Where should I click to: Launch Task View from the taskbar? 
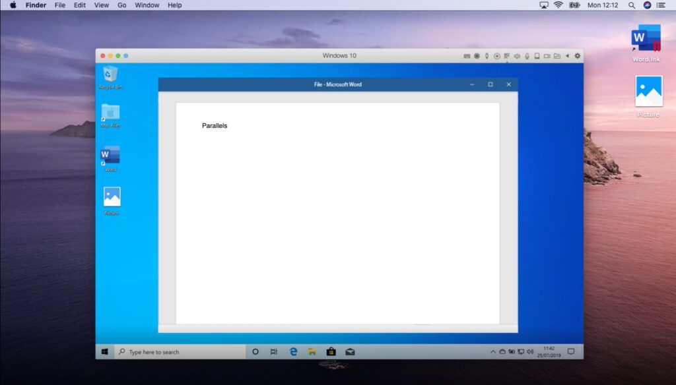273,351
